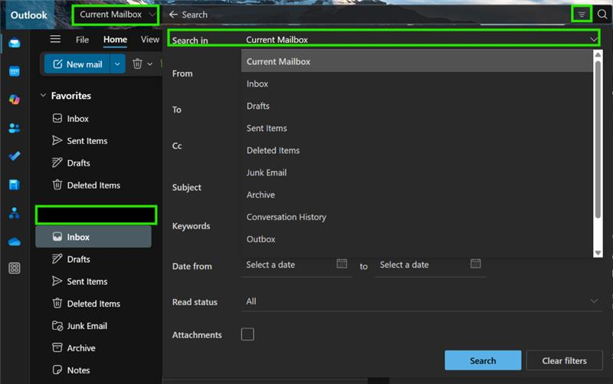613x384 pixels.
Task: Open the Current Mailbox scope dropdown
Action: [116, 15]
